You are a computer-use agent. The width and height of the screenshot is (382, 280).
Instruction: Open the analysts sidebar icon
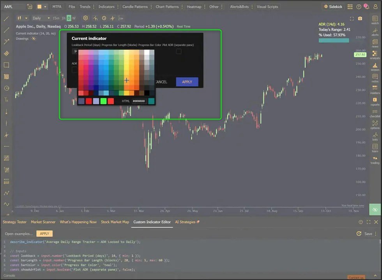point(375,55)
